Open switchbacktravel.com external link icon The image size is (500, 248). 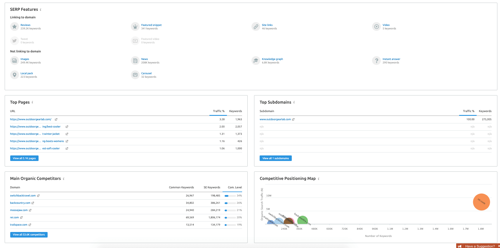[x=38, y=196]
